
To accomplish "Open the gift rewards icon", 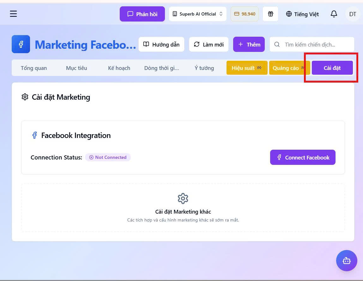I will click(x=270, y=14).
